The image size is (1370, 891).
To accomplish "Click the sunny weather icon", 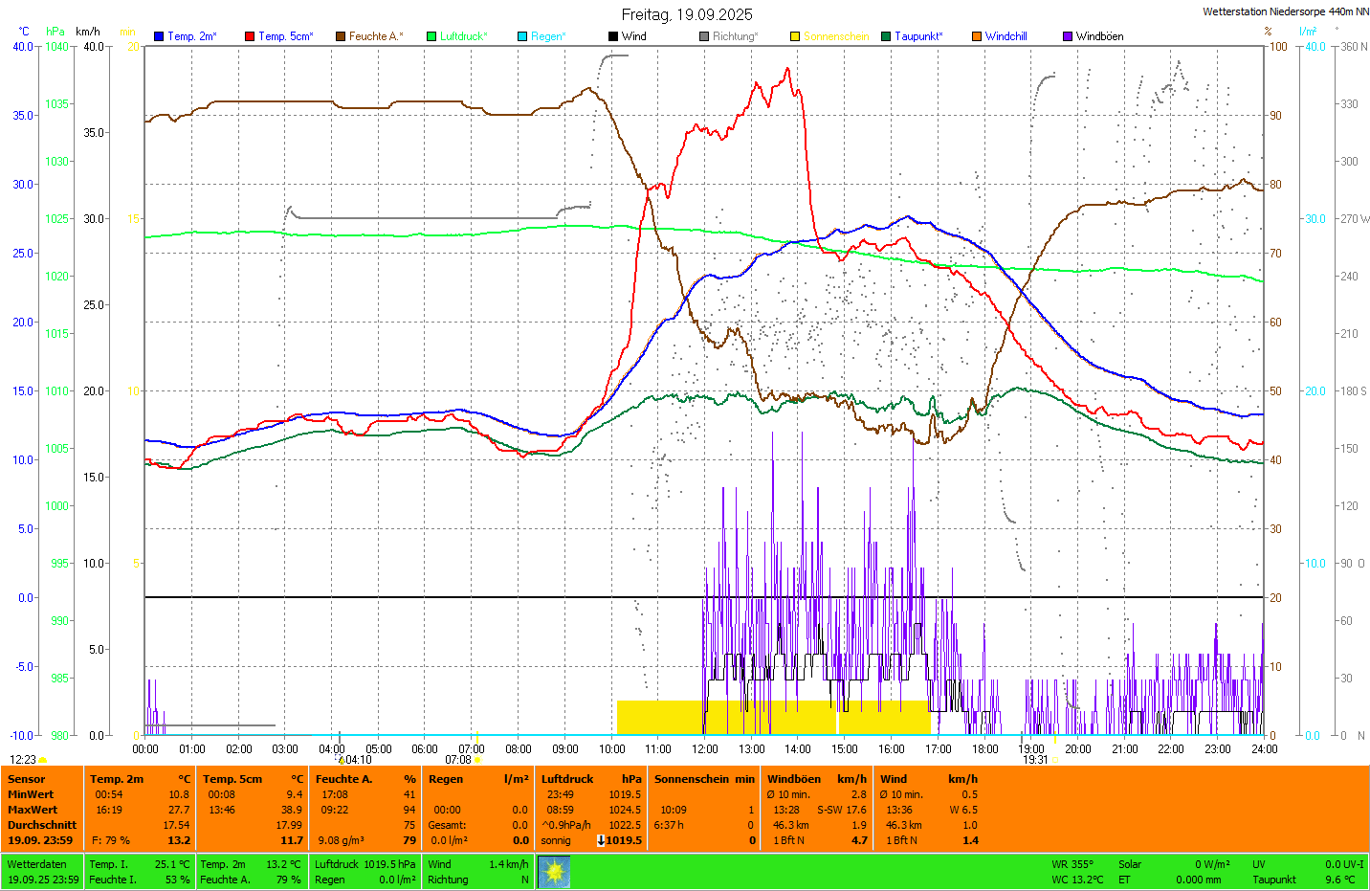I will [x=554, y=872].
